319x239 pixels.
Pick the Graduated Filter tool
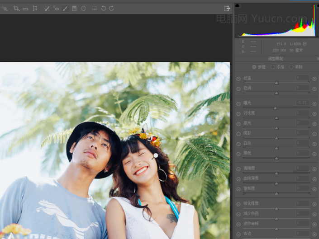click(x=75, y=8)
